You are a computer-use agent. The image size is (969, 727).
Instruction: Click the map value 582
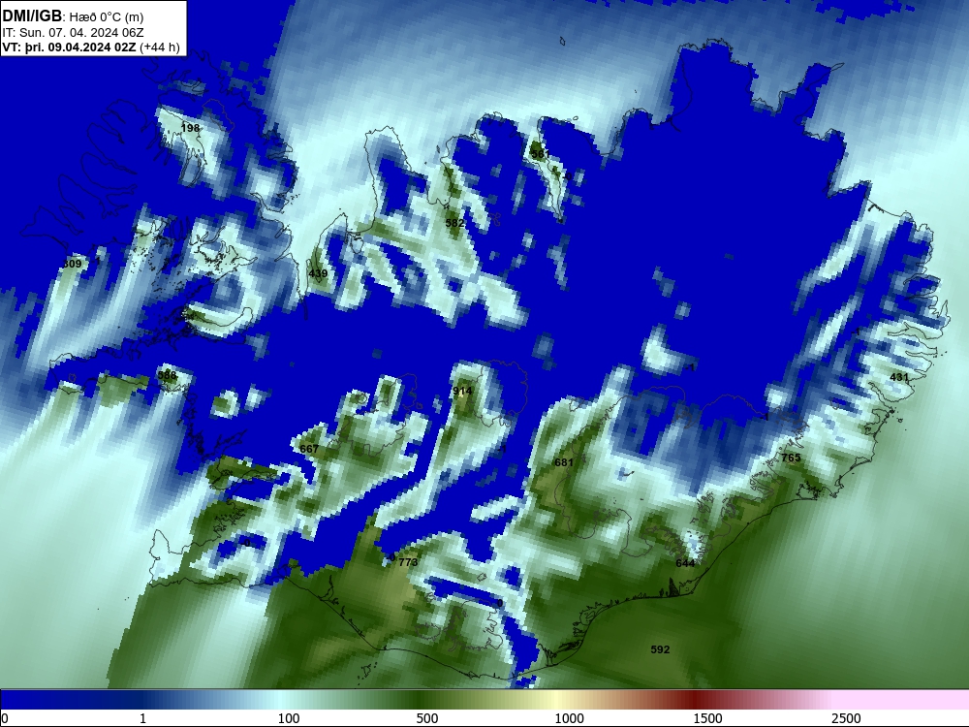click(x=454, y=223)
